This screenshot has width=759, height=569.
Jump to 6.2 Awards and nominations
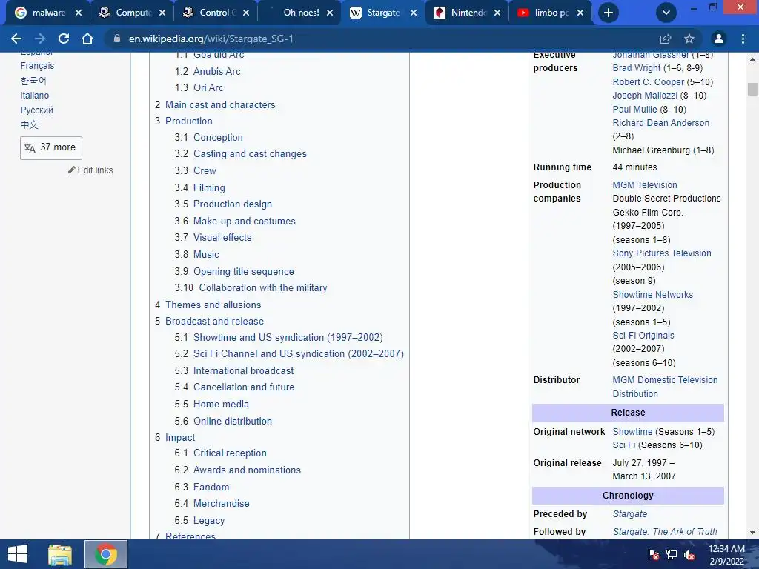238,470
